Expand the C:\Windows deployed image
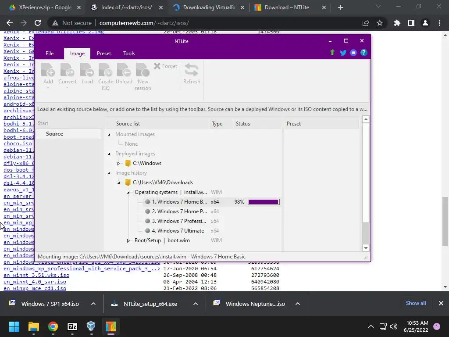 118,164
